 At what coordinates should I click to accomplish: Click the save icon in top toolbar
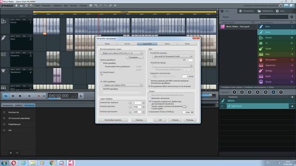pos(26,6)
